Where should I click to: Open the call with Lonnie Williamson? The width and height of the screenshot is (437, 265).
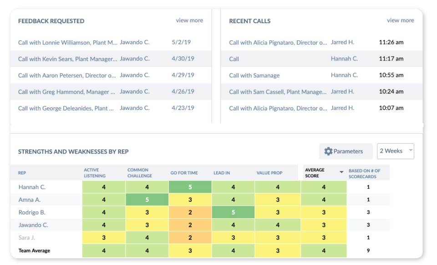[66, 42]
